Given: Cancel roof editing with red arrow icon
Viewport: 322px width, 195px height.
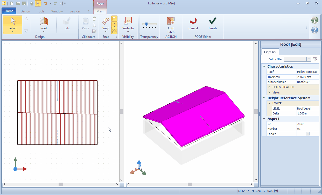Looking at the screenshot, I should coord(193,21).
